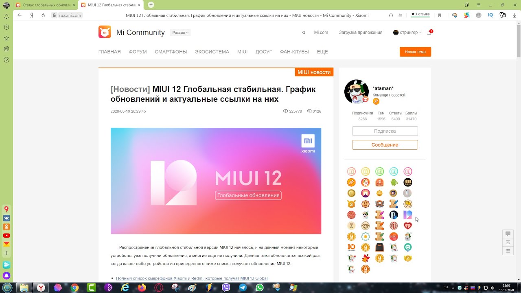Screen dimensions: 521x293
Task: Open Yandex home via the Я icon
Action: point(31,15)
